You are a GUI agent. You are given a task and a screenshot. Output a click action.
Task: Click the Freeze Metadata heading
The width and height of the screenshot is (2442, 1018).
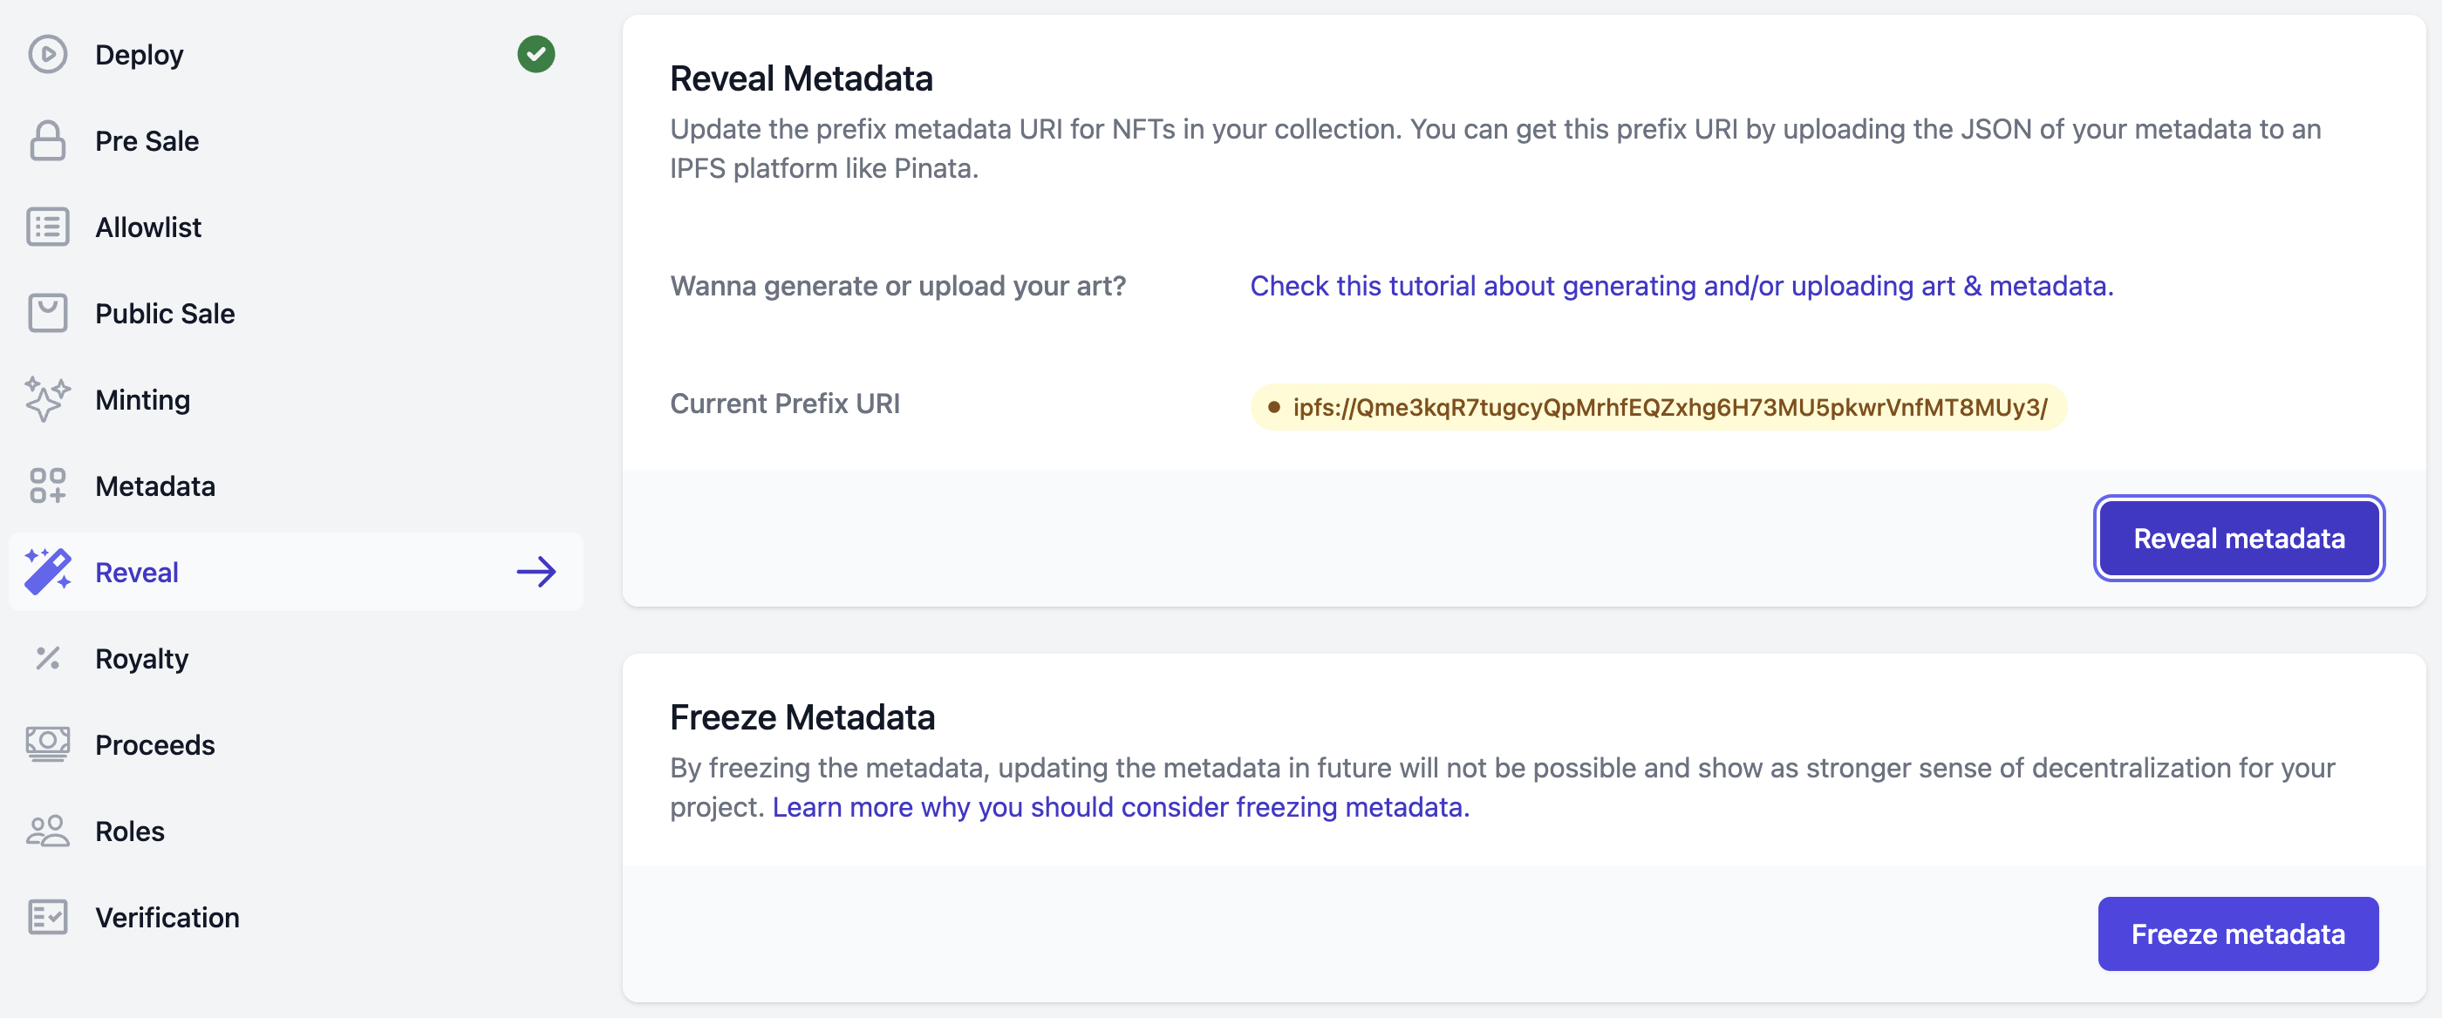802,718
